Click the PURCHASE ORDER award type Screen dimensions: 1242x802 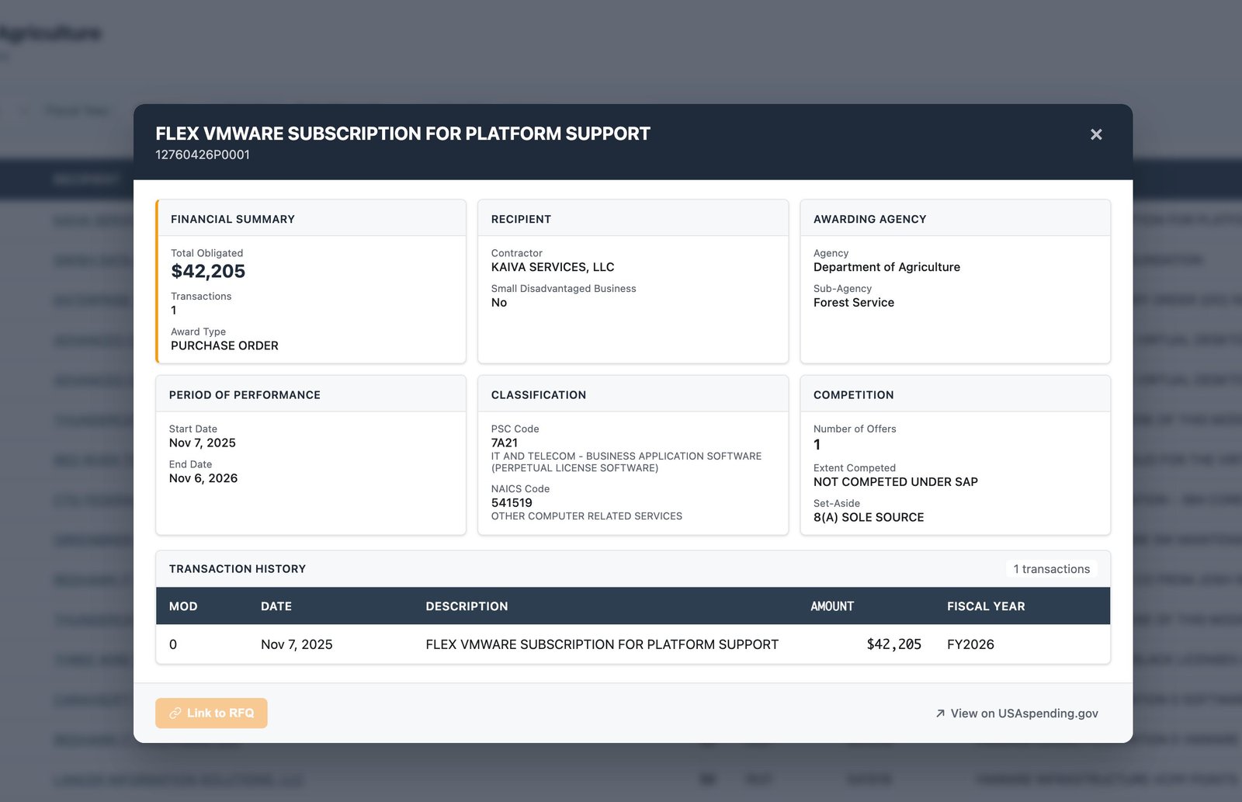224,345
